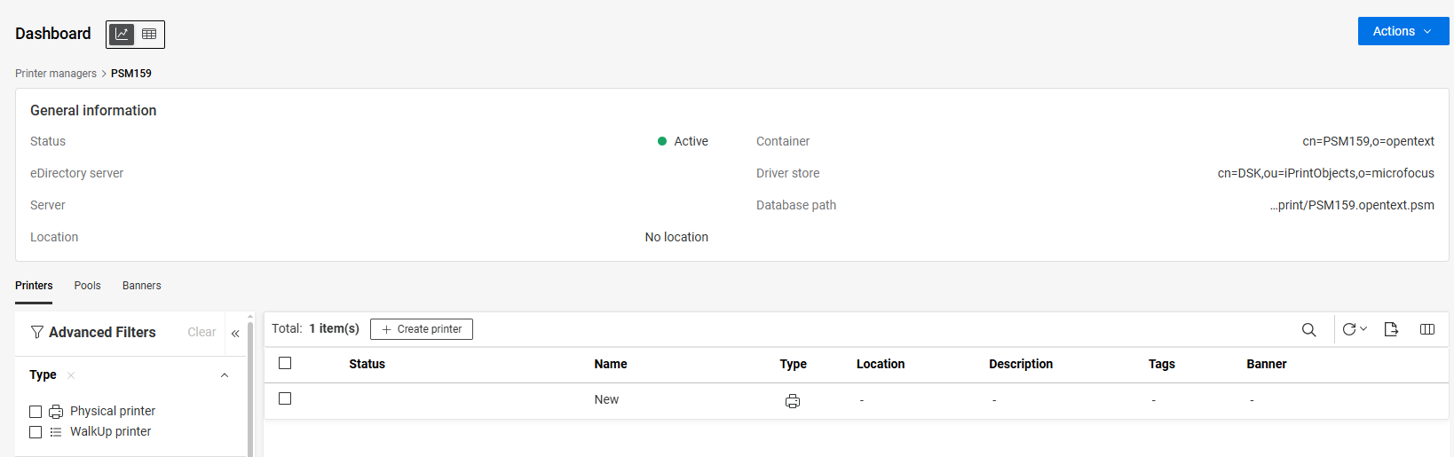
Task: Collapse the Advanced Filters panel
Action: coord(235,334)
